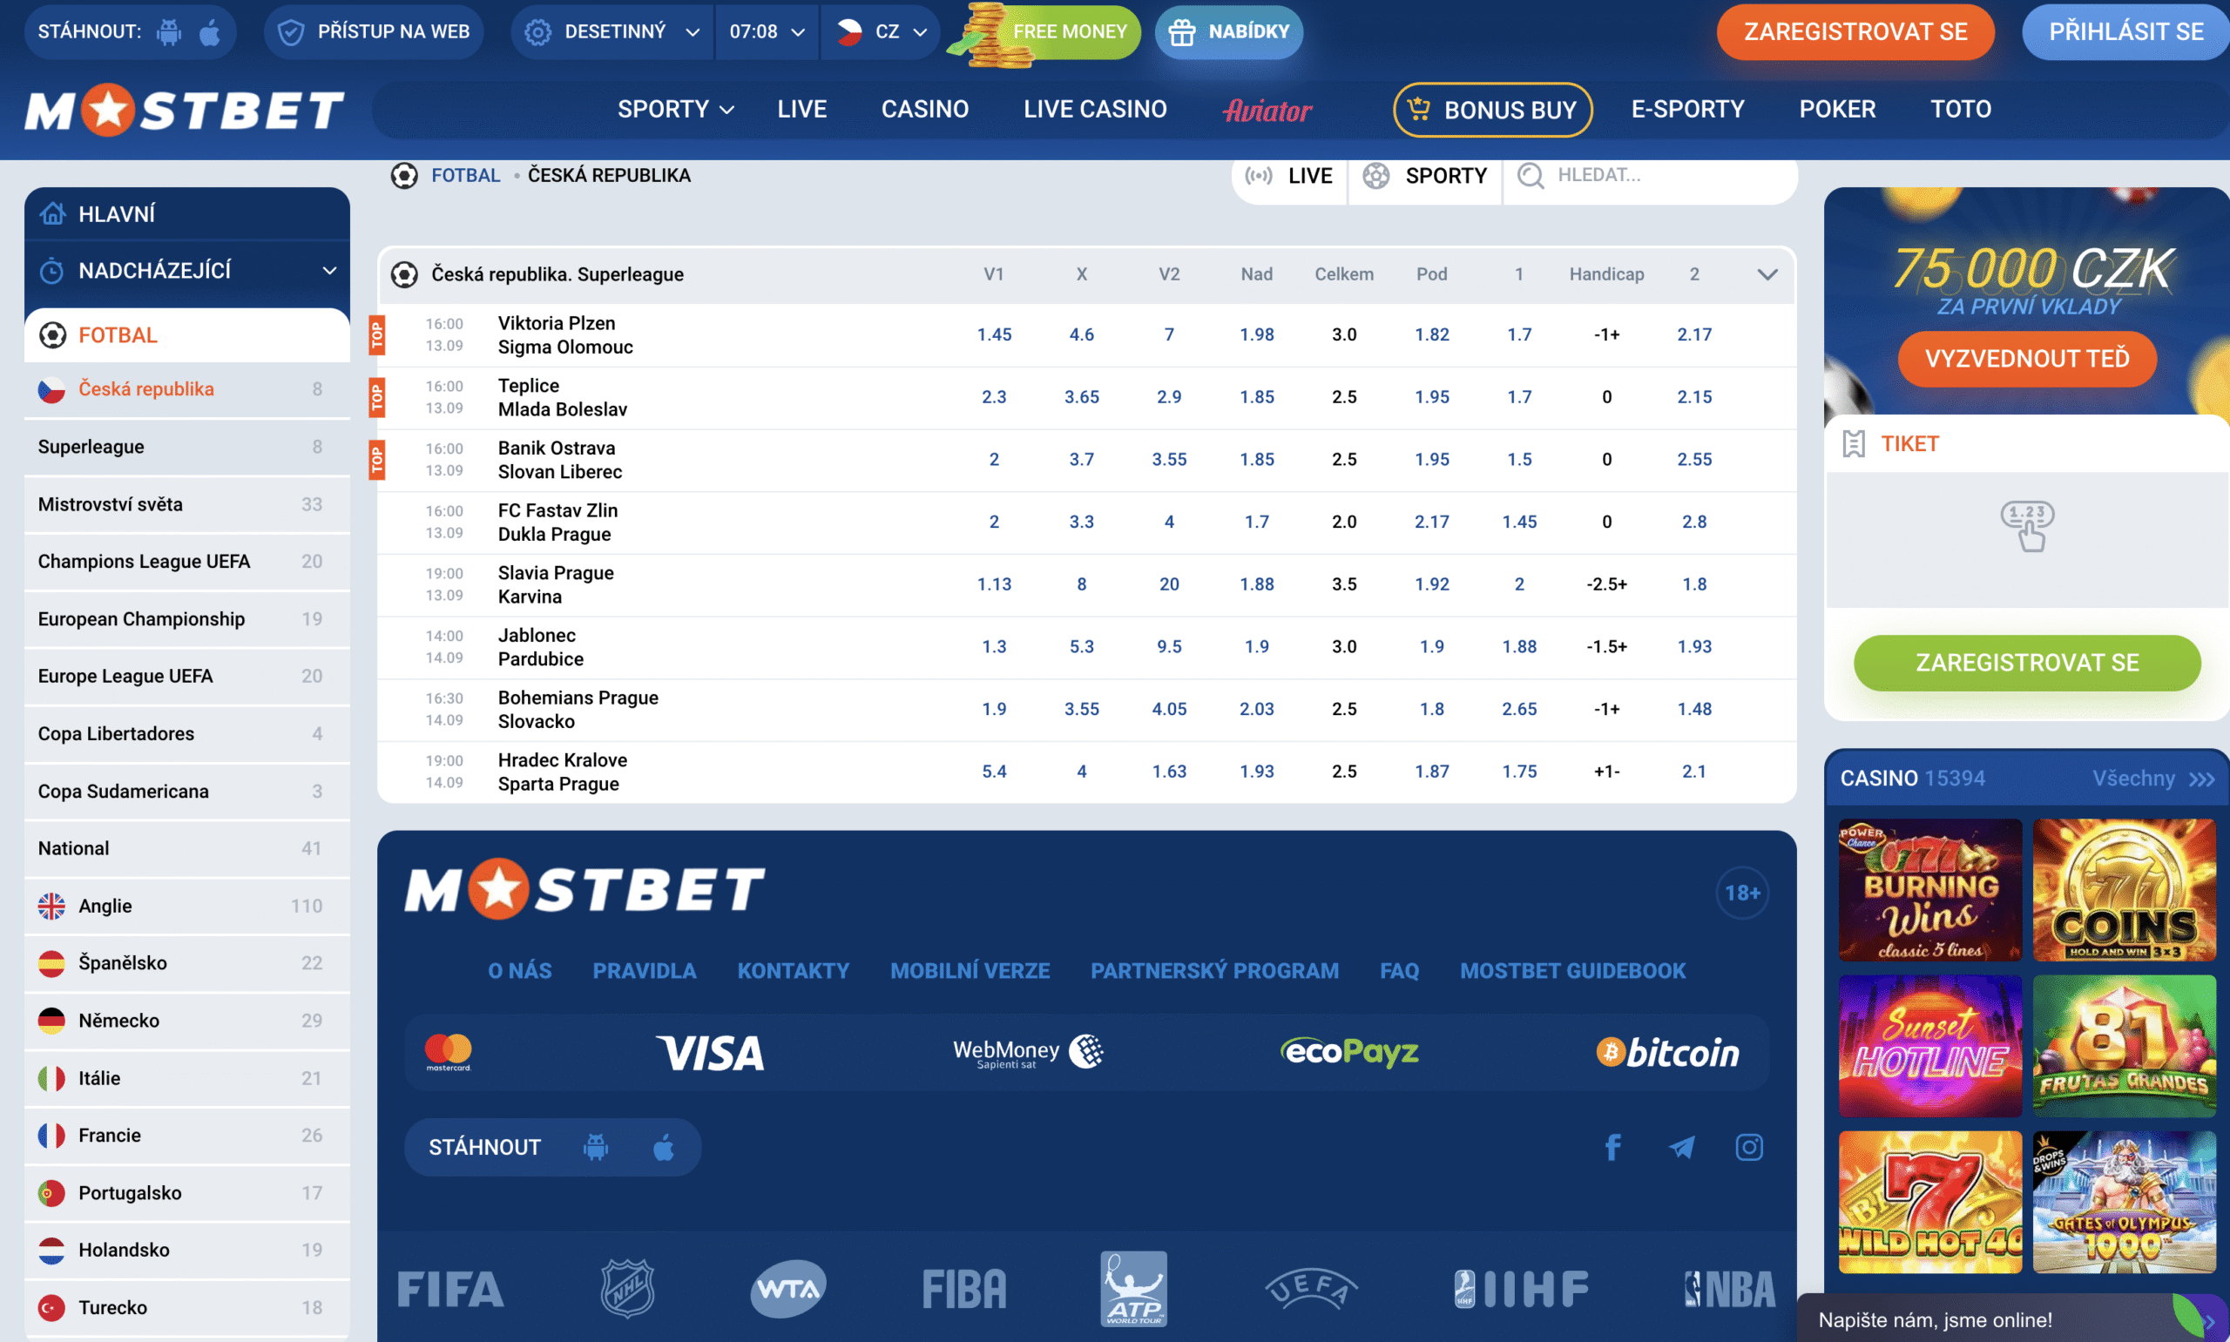Click the Tiket receipt icon
The image size is (2230, 1342).
1854,444
